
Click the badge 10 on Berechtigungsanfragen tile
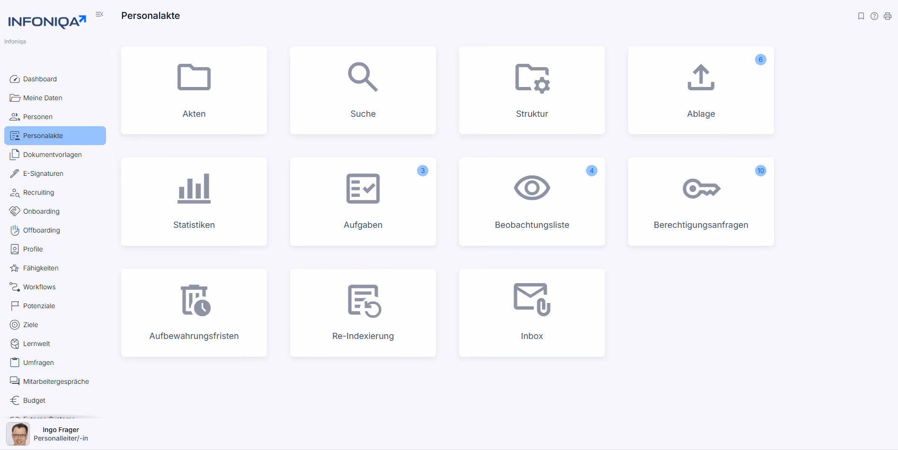click(x=761, y=171)
